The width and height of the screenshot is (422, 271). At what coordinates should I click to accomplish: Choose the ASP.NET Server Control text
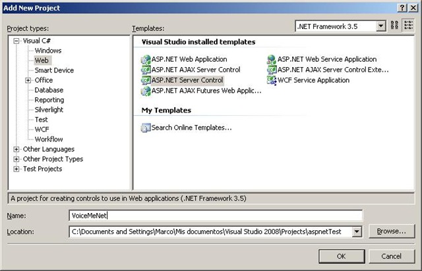(187, 80)
